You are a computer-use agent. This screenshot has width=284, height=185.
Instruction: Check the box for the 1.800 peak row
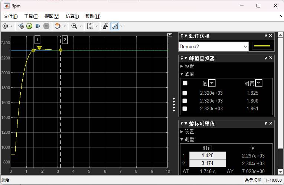[185, 101]
